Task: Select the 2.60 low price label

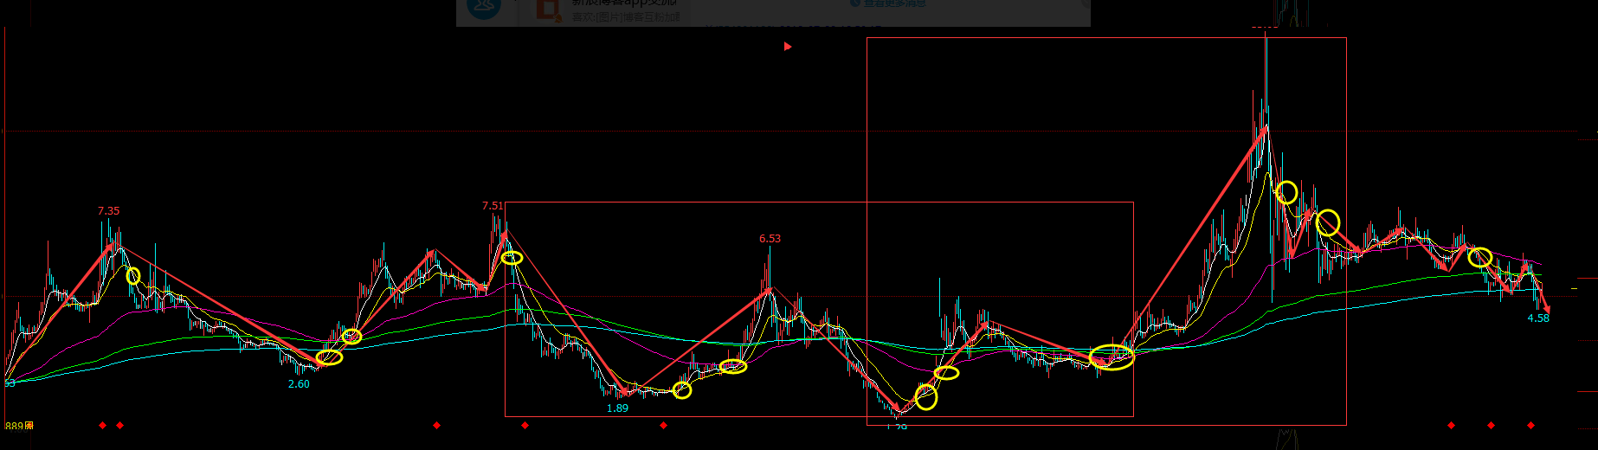Action: [299, 384]
